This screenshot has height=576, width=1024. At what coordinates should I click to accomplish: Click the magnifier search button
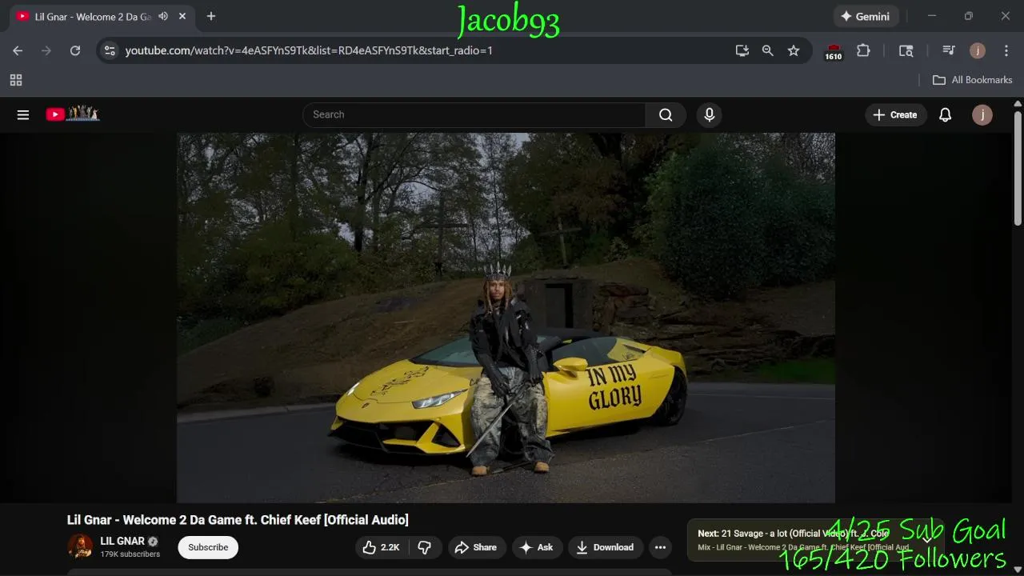pyautogui.click(x=666, y=114)
